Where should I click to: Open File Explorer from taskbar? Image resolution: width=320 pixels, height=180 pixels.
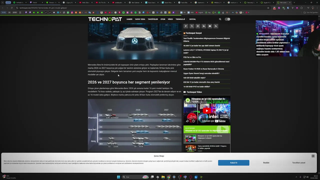click(163, 177)
